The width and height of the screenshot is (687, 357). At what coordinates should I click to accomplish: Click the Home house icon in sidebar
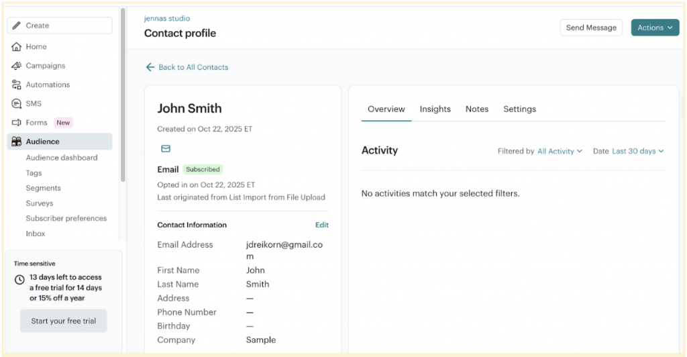click(16, 46)
